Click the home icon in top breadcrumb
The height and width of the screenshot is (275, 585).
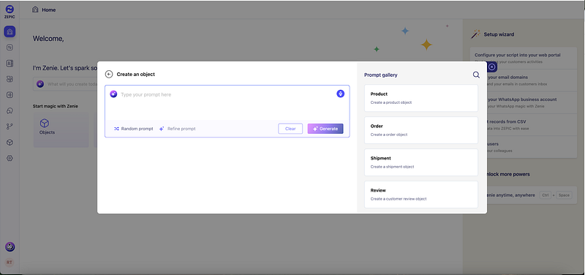tap(35, 10)
